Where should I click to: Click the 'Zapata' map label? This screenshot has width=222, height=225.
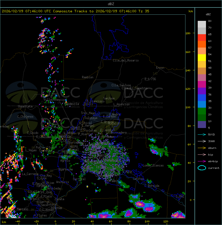(59, 199)
